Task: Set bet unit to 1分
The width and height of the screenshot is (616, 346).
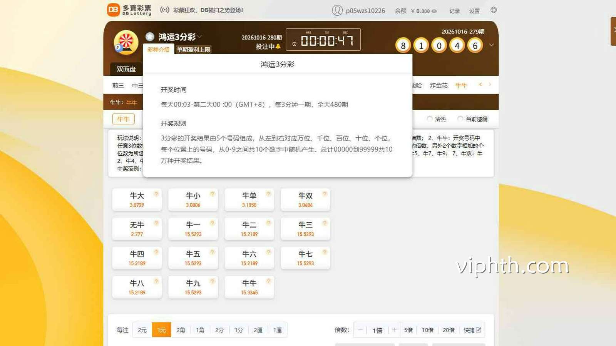Action: pos(239,330)
